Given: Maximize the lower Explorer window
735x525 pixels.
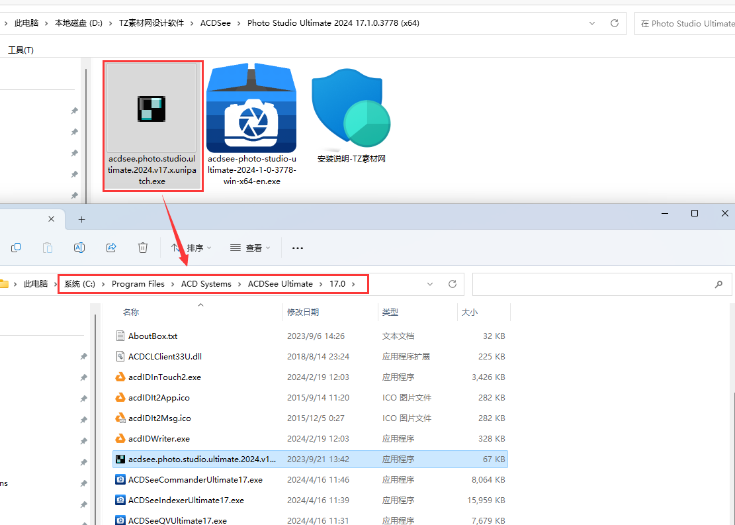Looking at the screenshot, I should pos(695,213).
